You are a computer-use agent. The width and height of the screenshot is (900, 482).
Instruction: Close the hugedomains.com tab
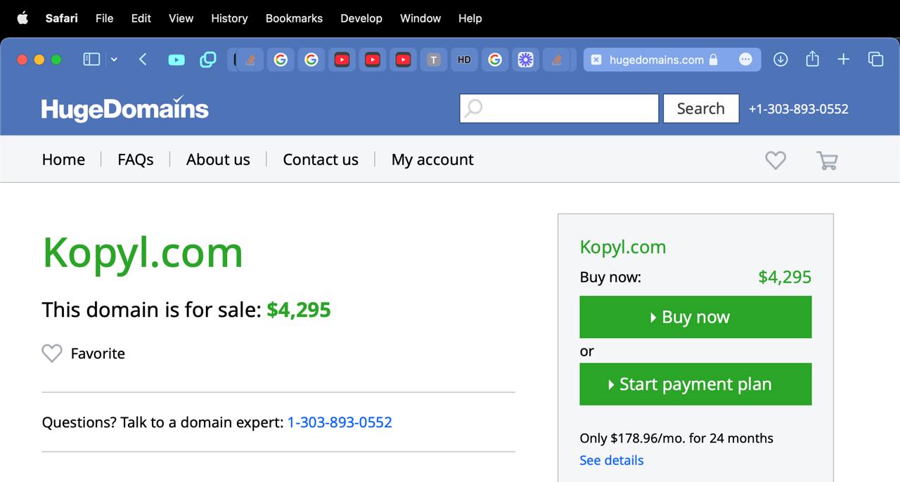[596, 60]
